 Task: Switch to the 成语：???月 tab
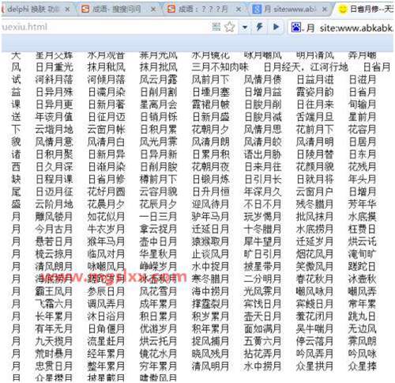[203, 9]
